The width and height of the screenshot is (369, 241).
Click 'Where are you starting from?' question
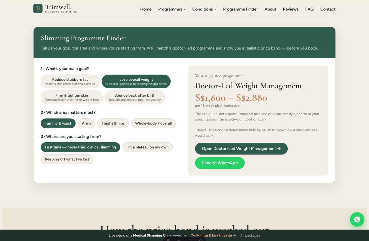click(71, 137)
